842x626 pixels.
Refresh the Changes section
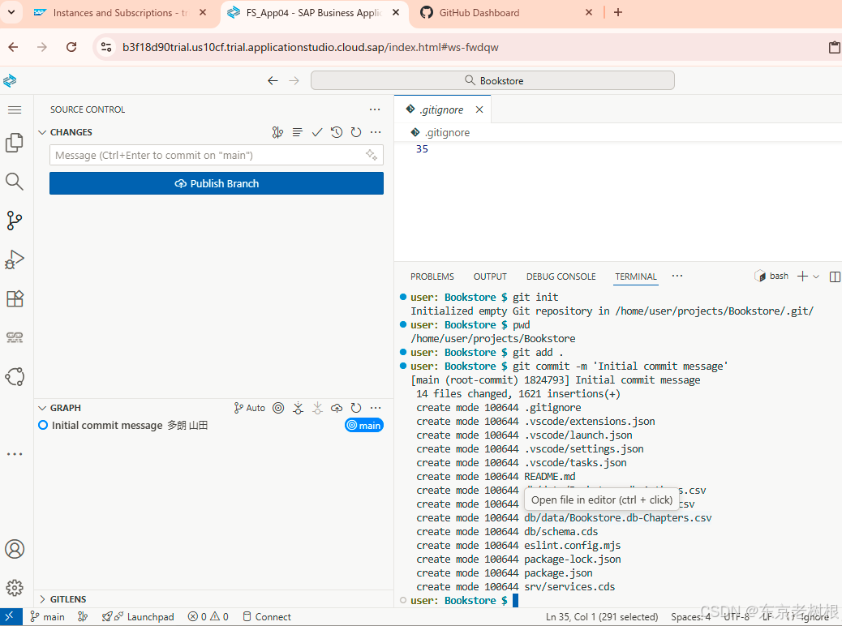click(356, 132)
